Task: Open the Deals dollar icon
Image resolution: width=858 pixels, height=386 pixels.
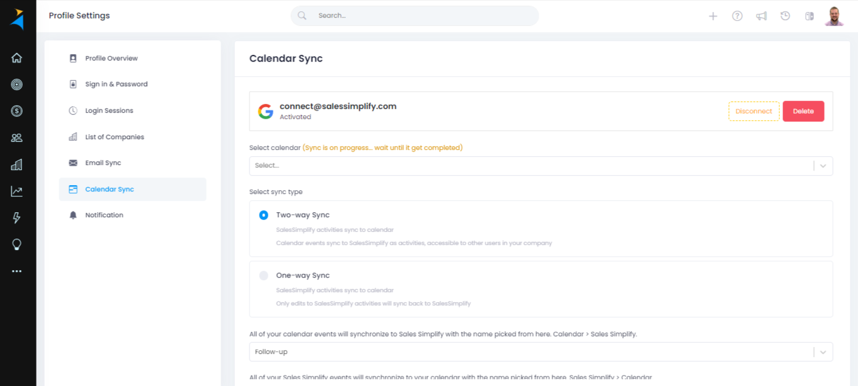Action: coord(16,111)
